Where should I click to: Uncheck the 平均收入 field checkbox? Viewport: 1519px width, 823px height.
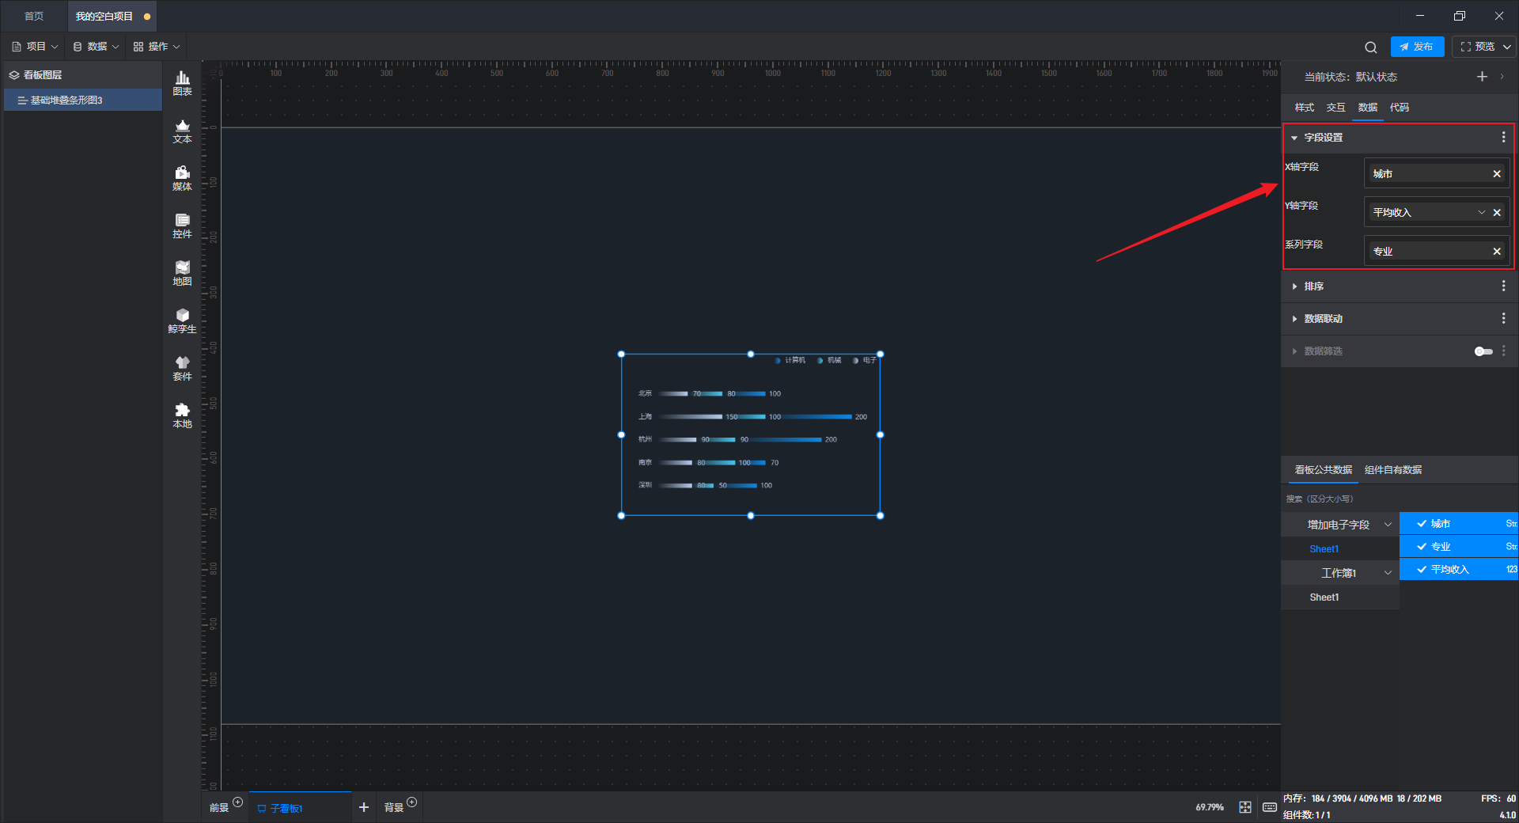1422,570
